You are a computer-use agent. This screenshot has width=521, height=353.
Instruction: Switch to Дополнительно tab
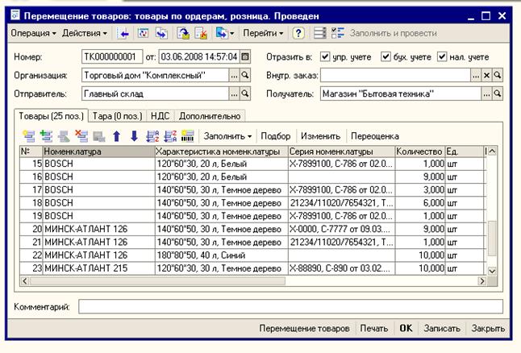click(x=210, y=116)
